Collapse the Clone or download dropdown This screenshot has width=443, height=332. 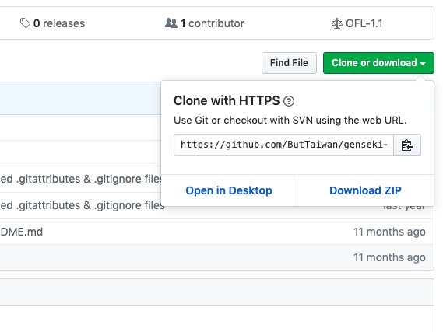(x=378, y=63)
